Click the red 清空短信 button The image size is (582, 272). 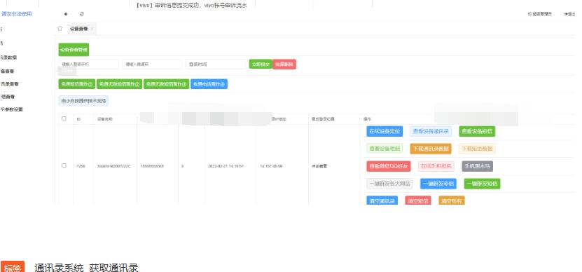click(418, 200)
